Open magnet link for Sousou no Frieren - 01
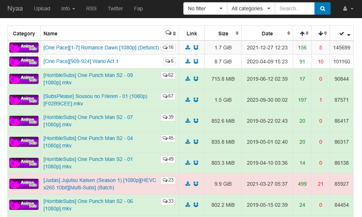The width and height of the screenshot is (362, 217). (196, 100)
